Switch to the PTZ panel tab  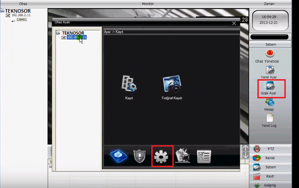pos(270,149)
